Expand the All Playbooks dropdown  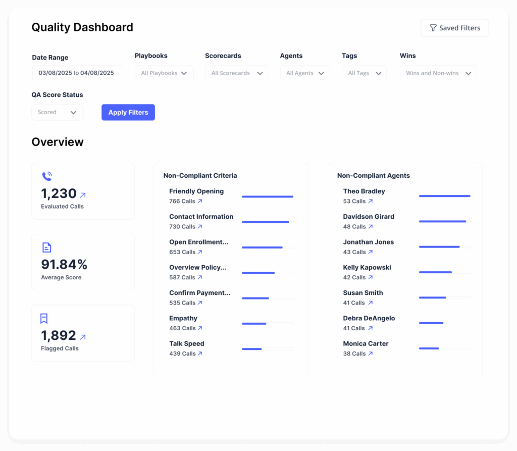[164, 73]
